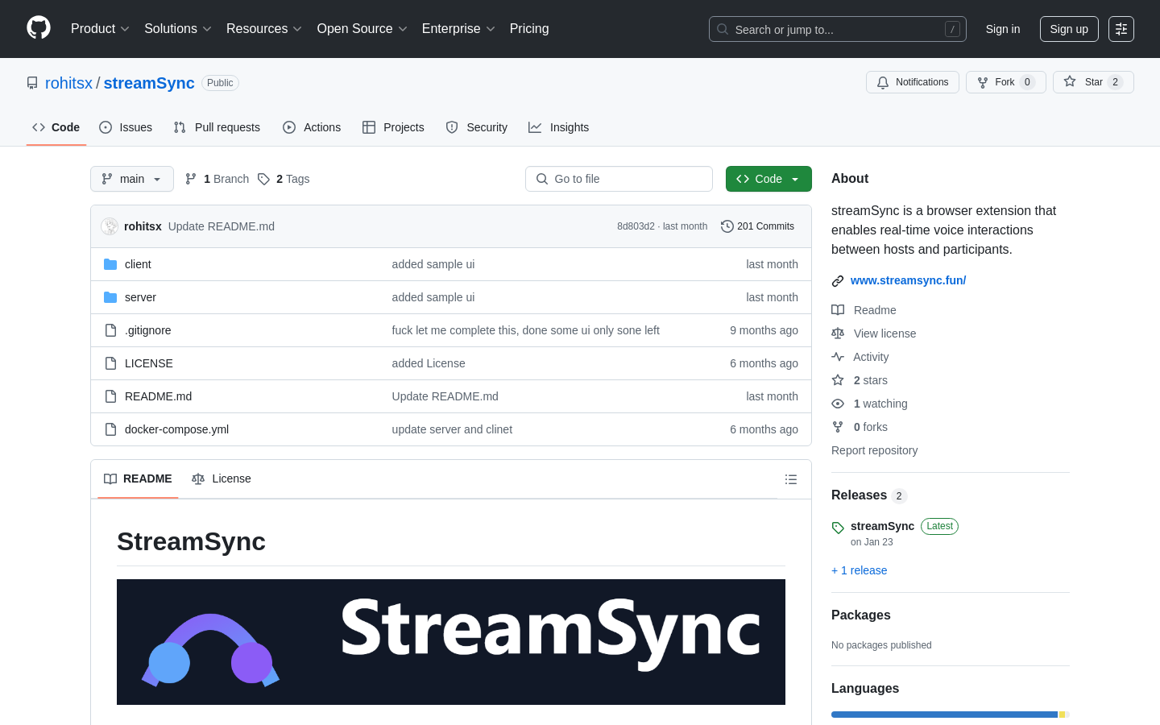Viewport: 1160px width, 725px height.
Task: Open the rohitsx owner profile link
Action: click(68, 83)
